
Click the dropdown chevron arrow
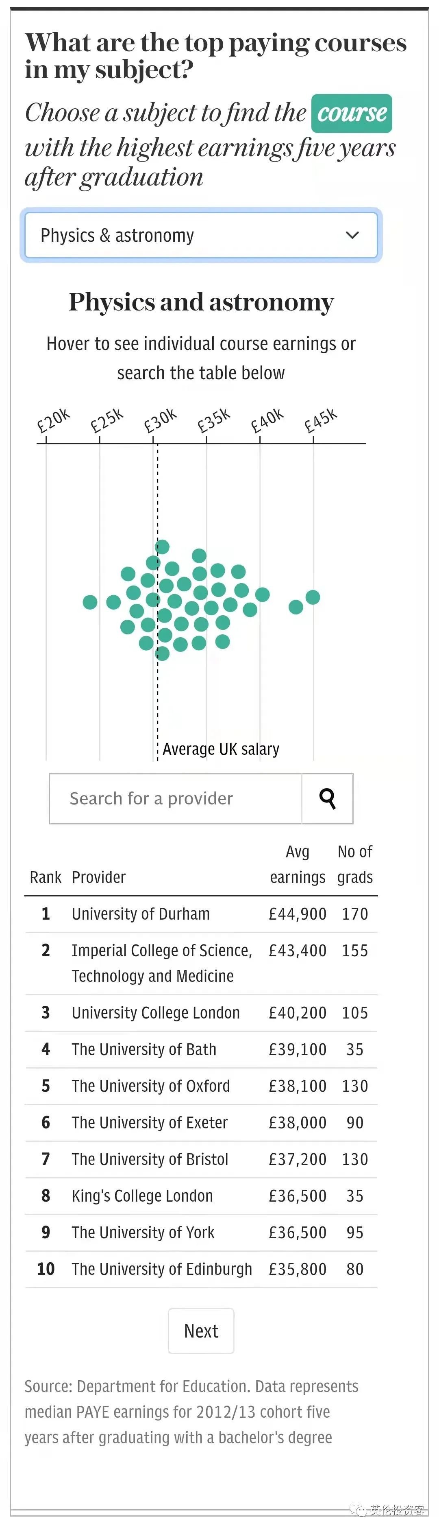(352, 235)
